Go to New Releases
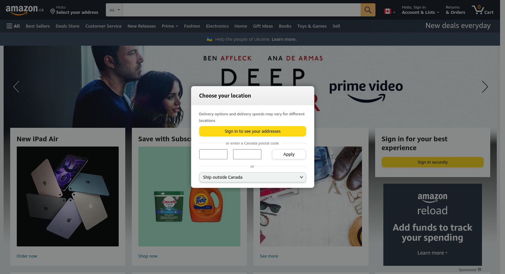Screen dimensions: 505x274 142,26
